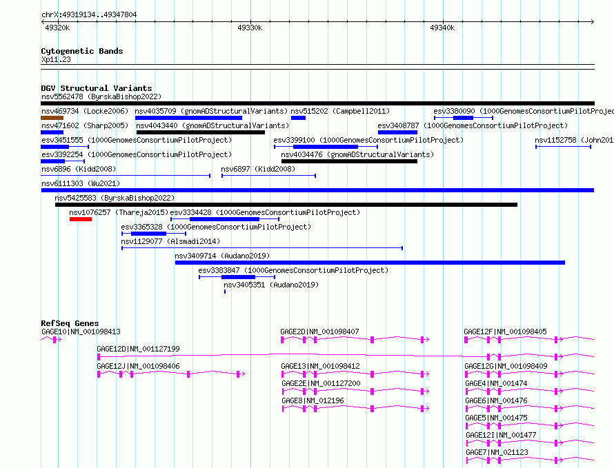This screenshot has width=614, height=468.
Task: Open gene GAGE12G|NM_001098409 label
Action: [506, 366]
